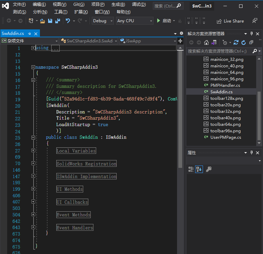This screenshot has height=254, width=263.
Task: Click the Visual Studio logo icon
Action: [x=5, y=6]
